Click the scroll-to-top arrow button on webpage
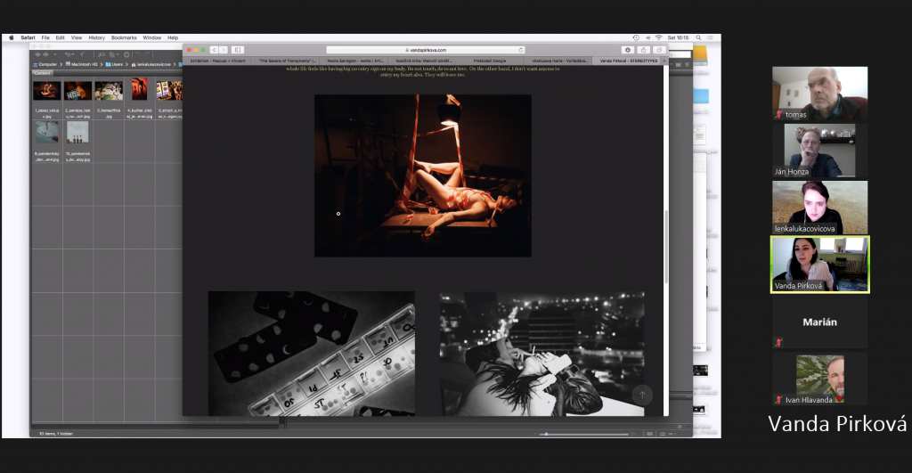This screenshot has height=473, width=912. coord(642,395)
